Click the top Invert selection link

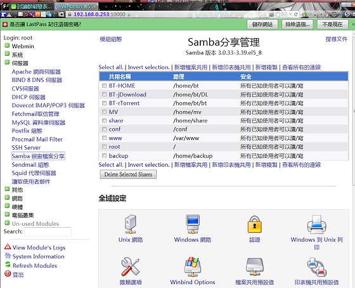point(148,67)
